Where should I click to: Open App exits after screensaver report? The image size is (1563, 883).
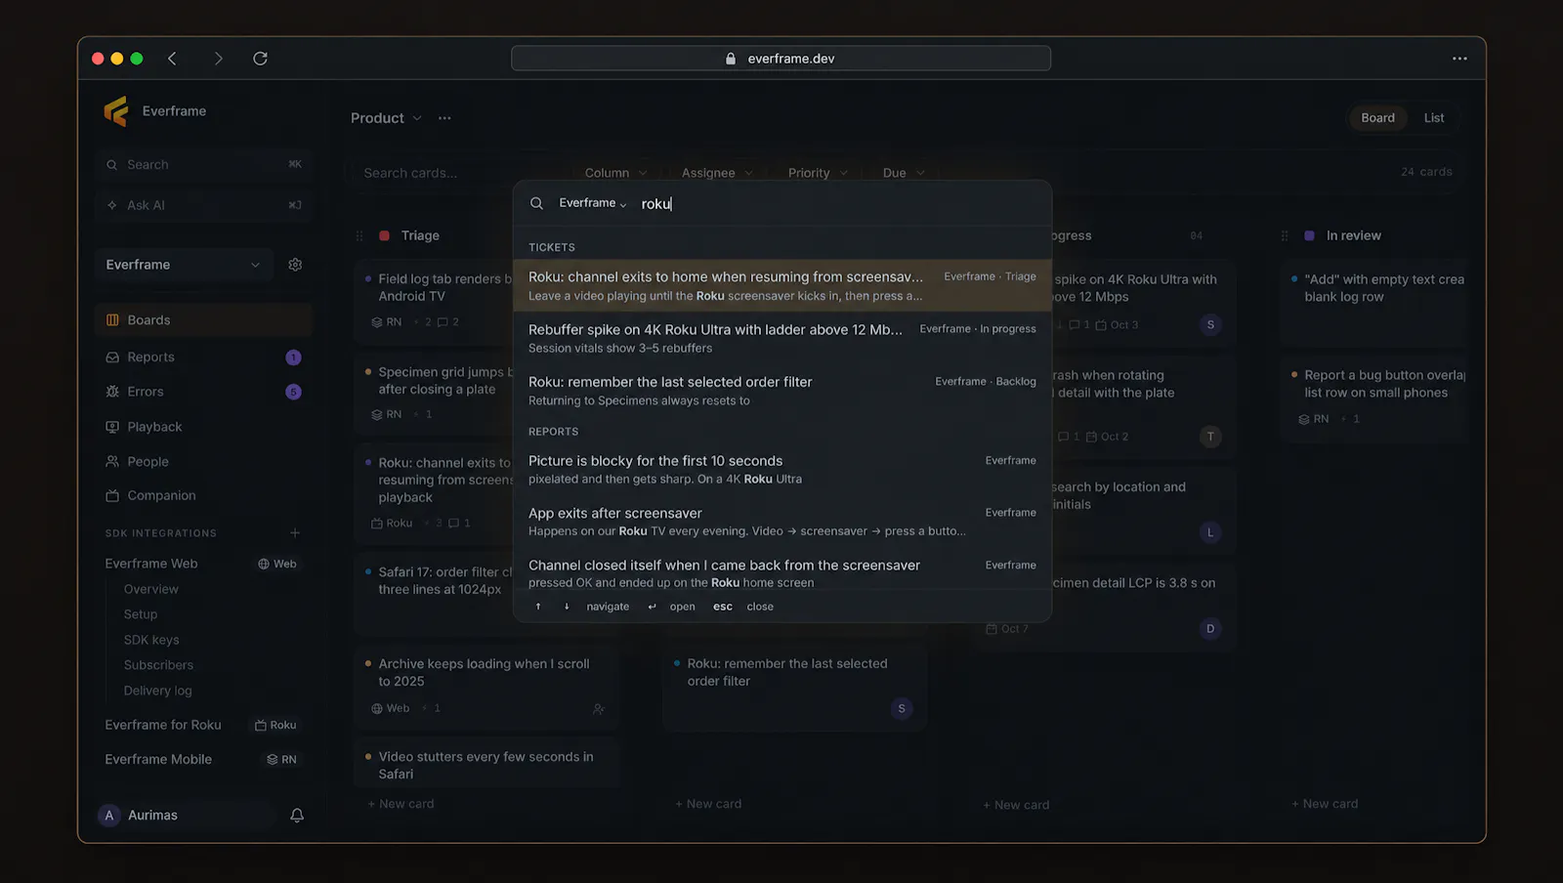tap(782, 522)
